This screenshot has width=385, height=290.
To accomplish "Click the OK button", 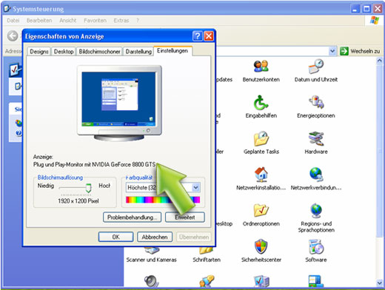I will coord(116,237).
